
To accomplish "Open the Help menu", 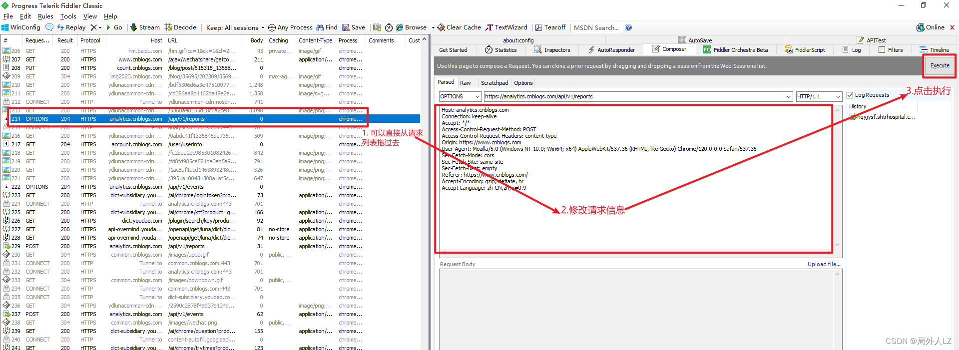I will (x=110, y=16).
